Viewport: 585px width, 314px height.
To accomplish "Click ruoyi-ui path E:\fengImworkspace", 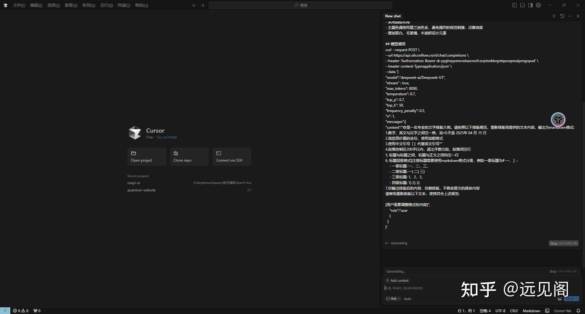I will tap(222, 183).
